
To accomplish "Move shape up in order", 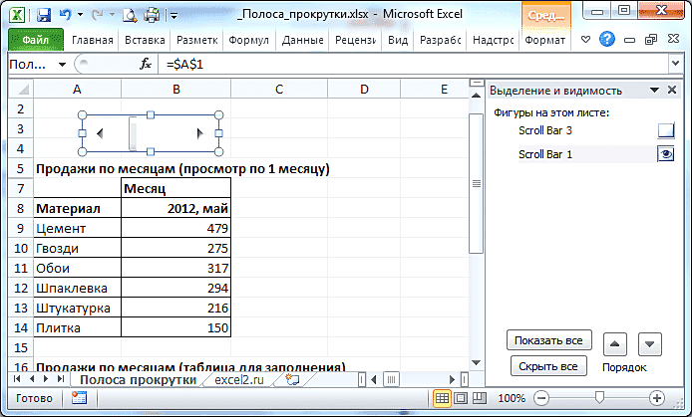I will 616,344.
